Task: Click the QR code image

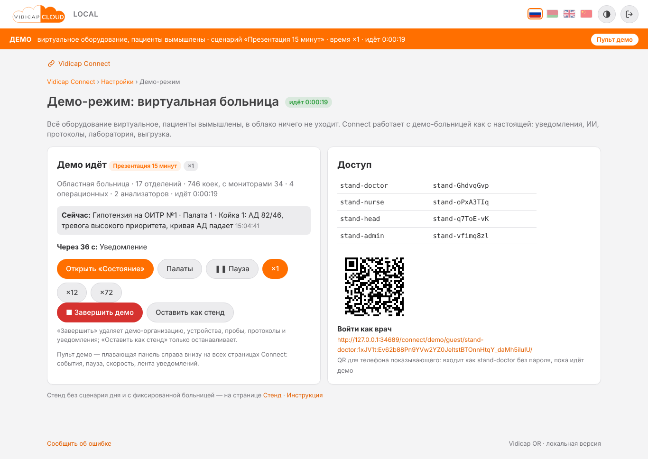Action: (374, 287)
